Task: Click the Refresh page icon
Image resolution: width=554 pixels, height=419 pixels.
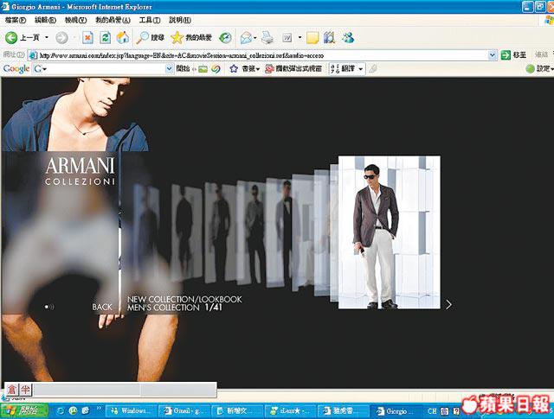Action: pos(105,37)
